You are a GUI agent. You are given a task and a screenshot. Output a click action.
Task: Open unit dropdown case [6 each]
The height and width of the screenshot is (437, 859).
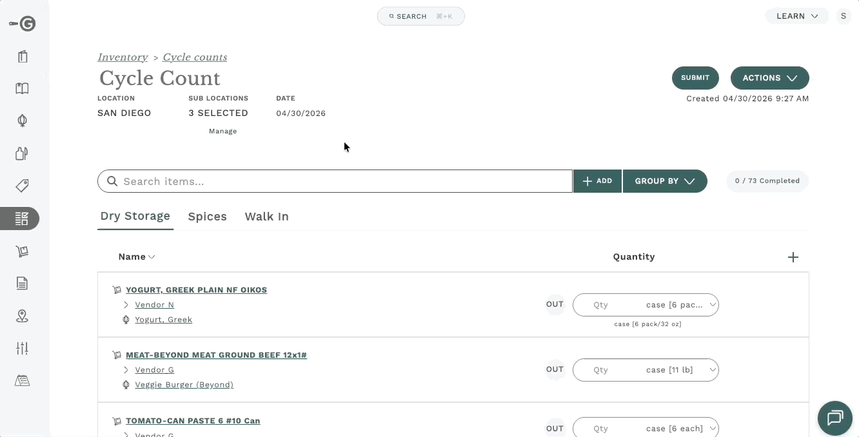681,429
